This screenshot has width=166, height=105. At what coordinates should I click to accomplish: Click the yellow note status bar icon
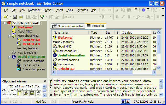tap(123, 102)
